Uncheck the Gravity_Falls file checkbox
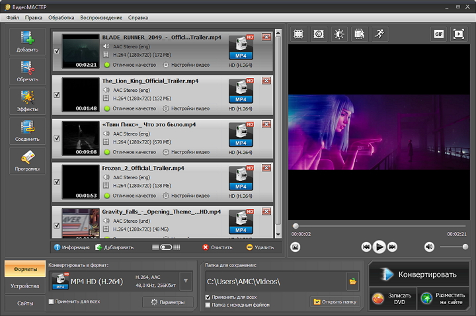 (x=57, y=225)
